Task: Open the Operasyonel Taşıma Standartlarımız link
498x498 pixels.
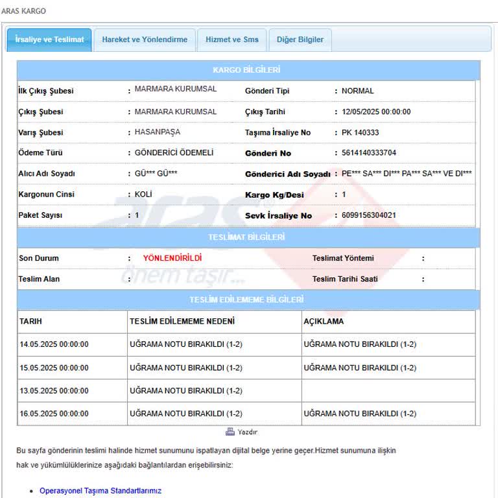Action: pos(100,491)
